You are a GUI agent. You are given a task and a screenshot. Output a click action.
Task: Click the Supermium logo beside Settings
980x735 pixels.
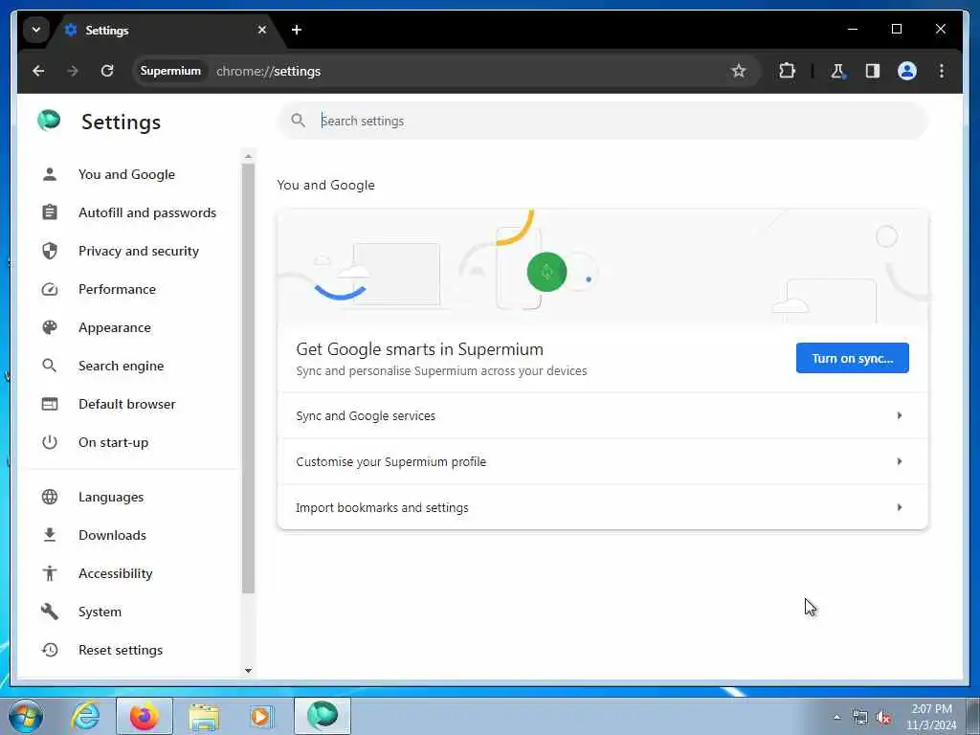pyautogui.click(x=49, y=120)
